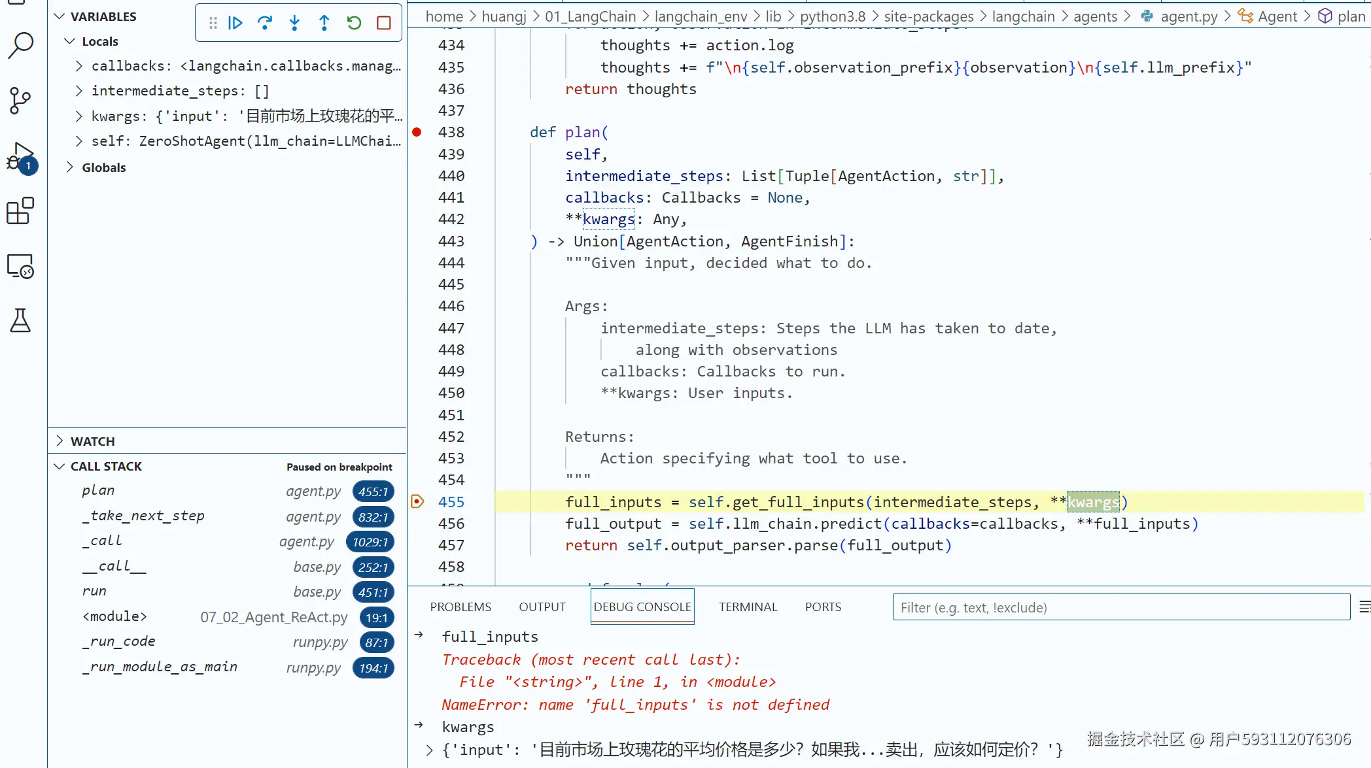This screenshot has height=768, width=1371.
Task: Open the Testing flask icon
Action: (x=20, y=320)
